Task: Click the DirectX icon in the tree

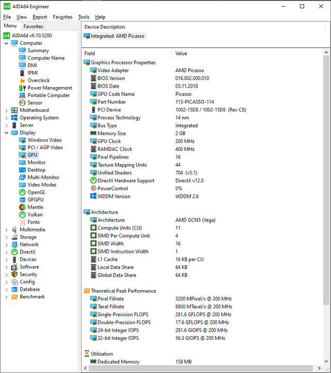Action: point(14,252)
